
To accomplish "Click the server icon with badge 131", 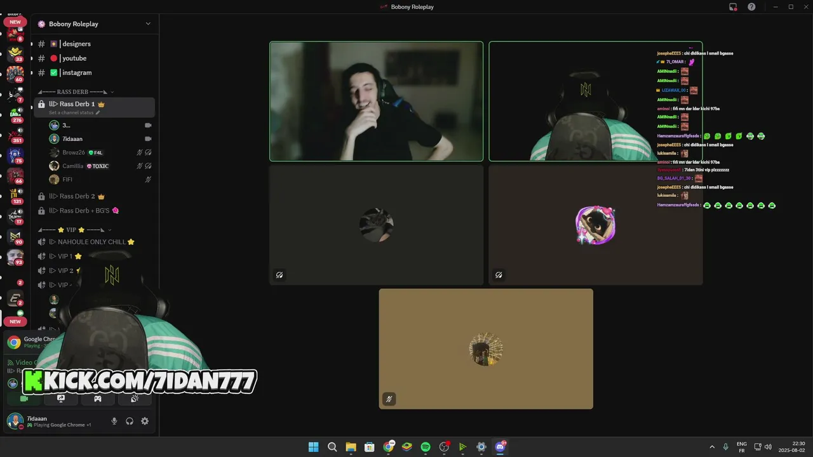I will pos(15,195).
